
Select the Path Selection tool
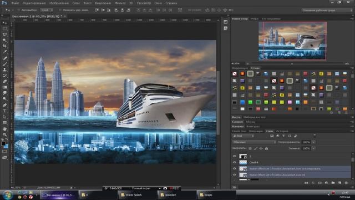(4, 117)
